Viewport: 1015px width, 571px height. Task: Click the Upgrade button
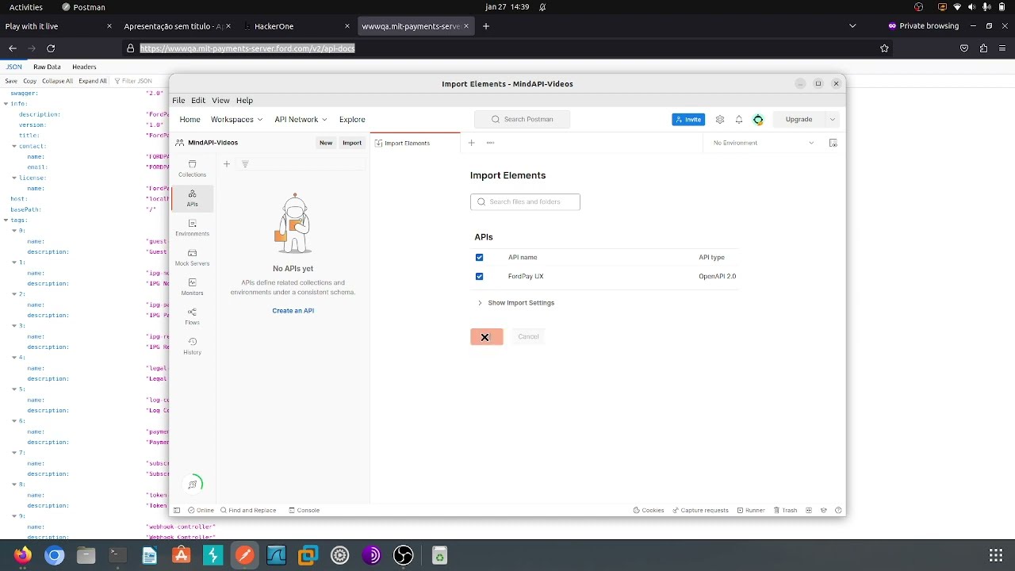pos(799,120)
